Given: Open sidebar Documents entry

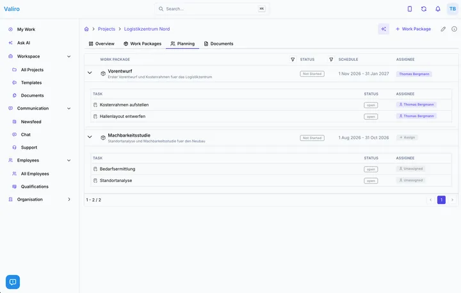Looking at the screenshot, I should pos(32,96).
